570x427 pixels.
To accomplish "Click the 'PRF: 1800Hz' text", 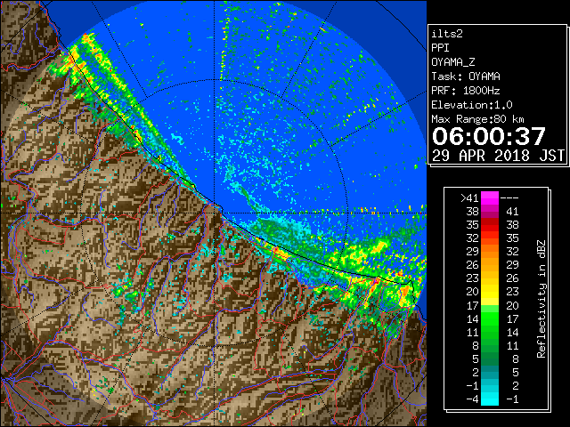I will point(466,91).
